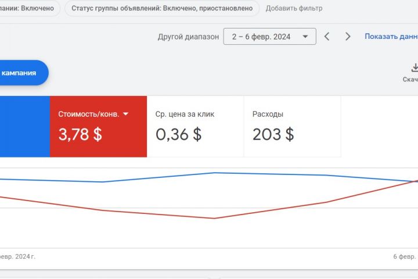Click the download (Скачать) icon
Image resolution: width=418 pixels, height=279 pixels.
pyautogui.click(x=415, y=68)
